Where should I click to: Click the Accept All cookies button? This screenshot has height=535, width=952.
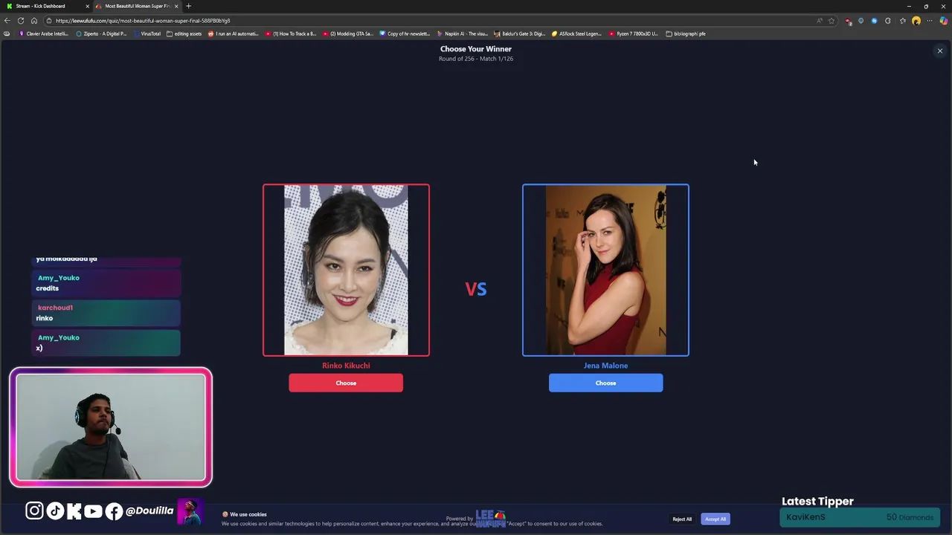[x=715, y=519]
